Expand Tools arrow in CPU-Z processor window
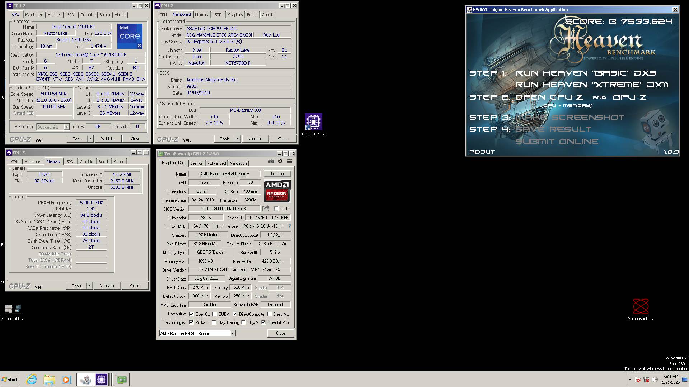 (90, 139)
